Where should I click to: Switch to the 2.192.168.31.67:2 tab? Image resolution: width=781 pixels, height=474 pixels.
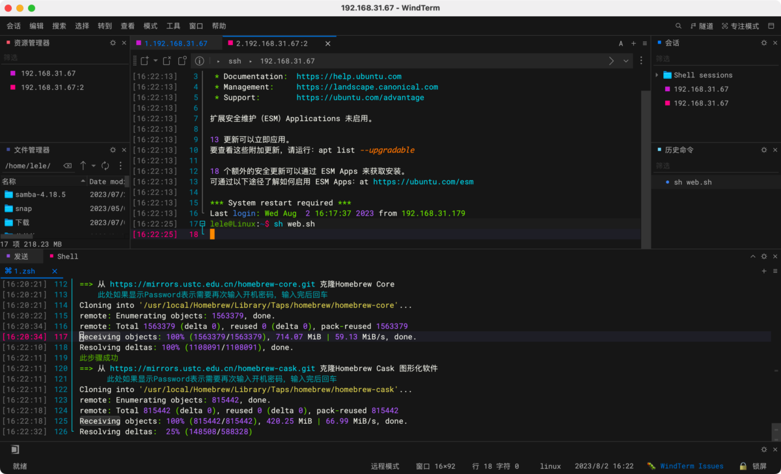tap(271, 44)
